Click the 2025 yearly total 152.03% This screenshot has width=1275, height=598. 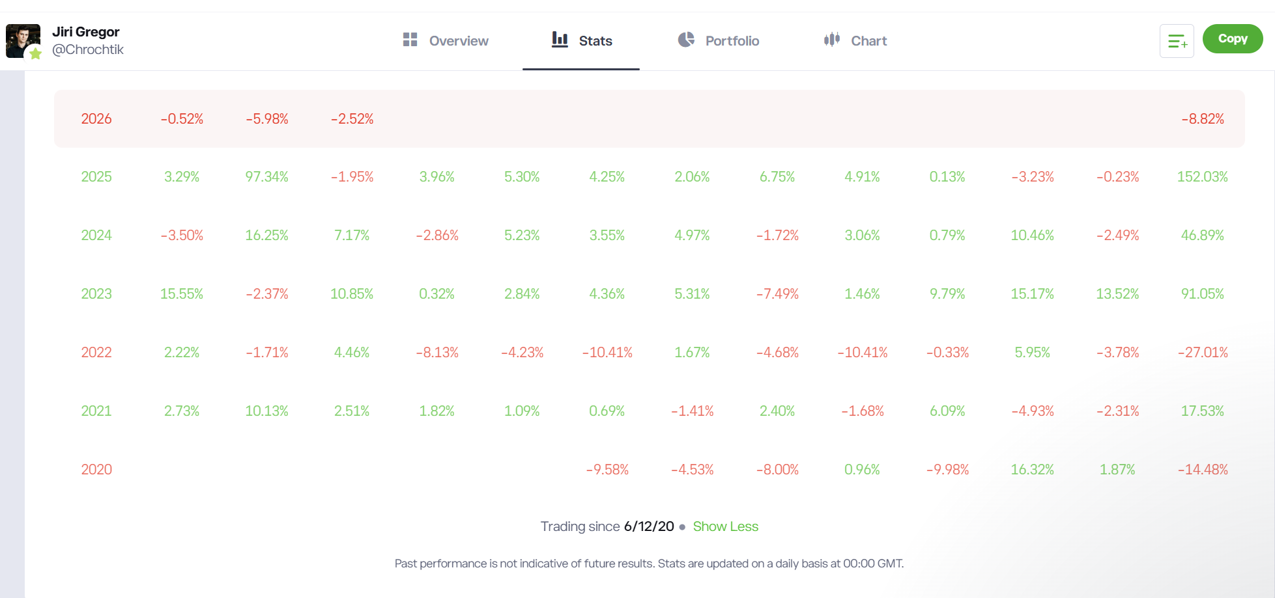tap(1202, 177)
